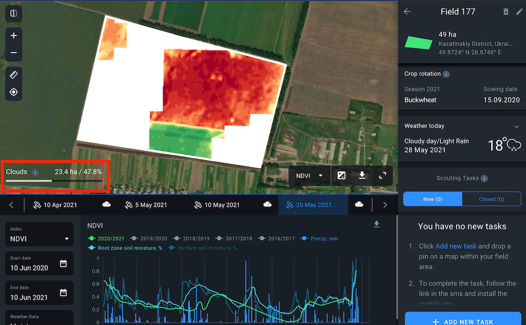Download the map NDVI image
The width and height of the screenshot is (526, 325).
[362, 176]
